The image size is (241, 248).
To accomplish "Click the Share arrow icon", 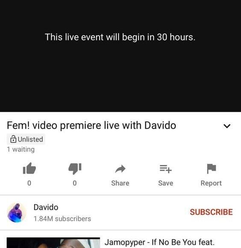I will (x=120, y=169).
